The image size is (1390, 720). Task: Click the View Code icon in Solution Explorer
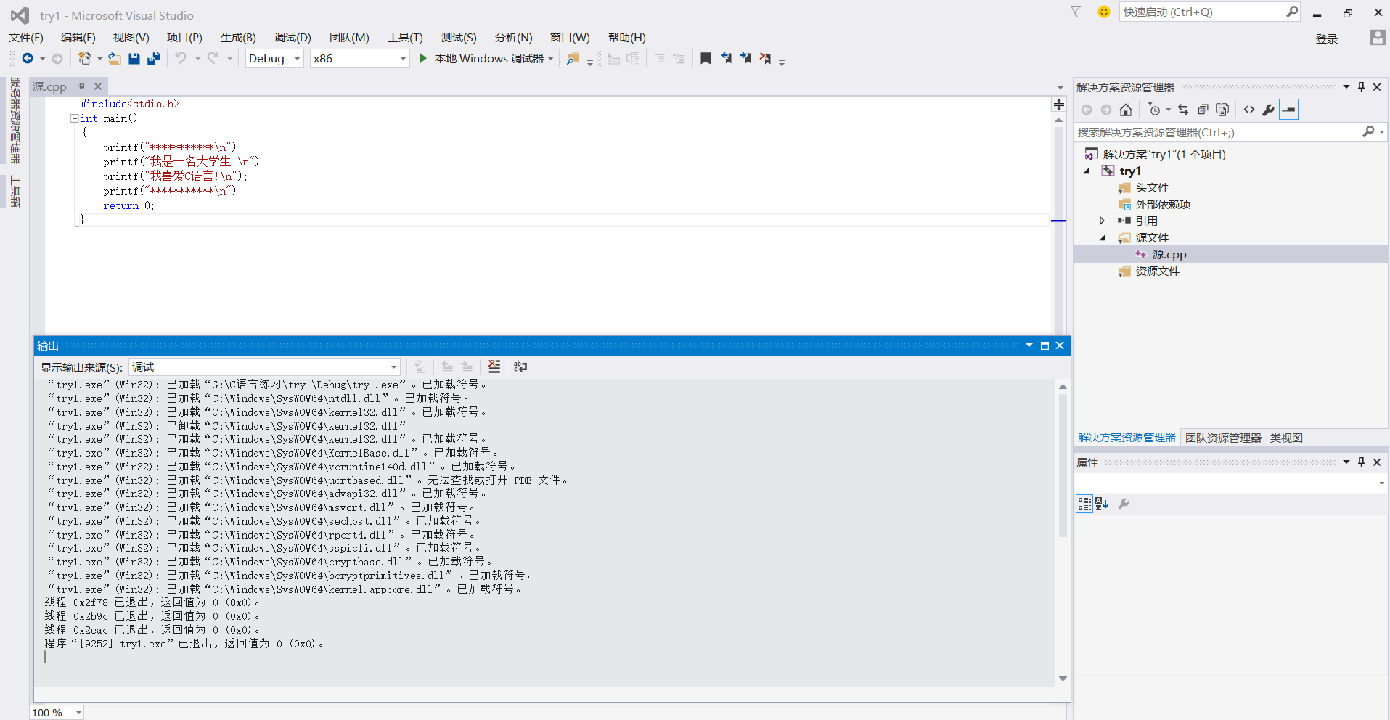click(1249, 110)
